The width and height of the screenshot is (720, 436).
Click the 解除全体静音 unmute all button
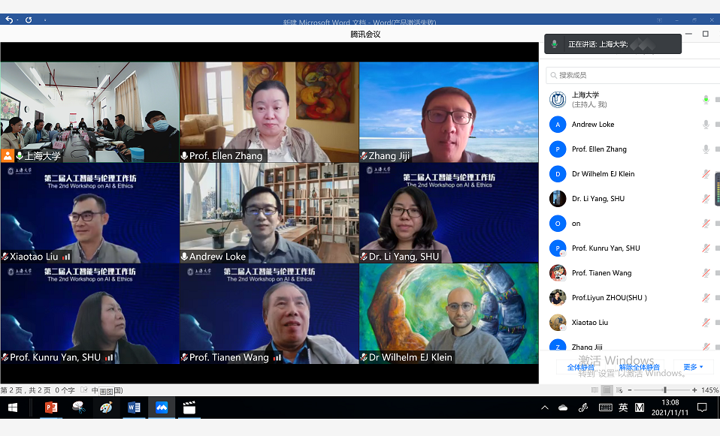click(x=640, y=367)
